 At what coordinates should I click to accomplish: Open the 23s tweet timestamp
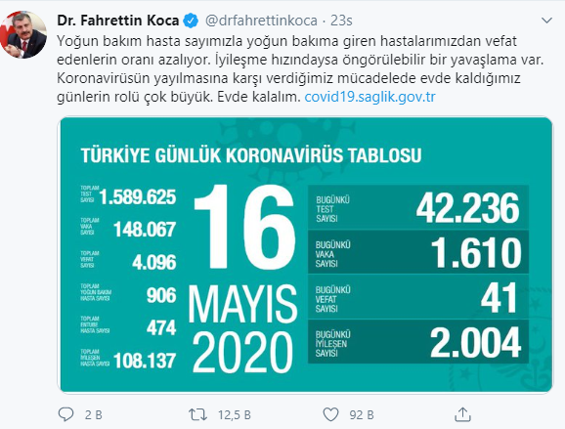[x=341, y=21]
